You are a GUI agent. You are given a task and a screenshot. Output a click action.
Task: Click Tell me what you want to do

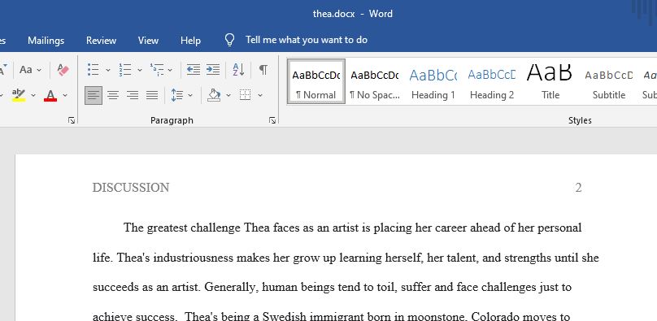307,40
